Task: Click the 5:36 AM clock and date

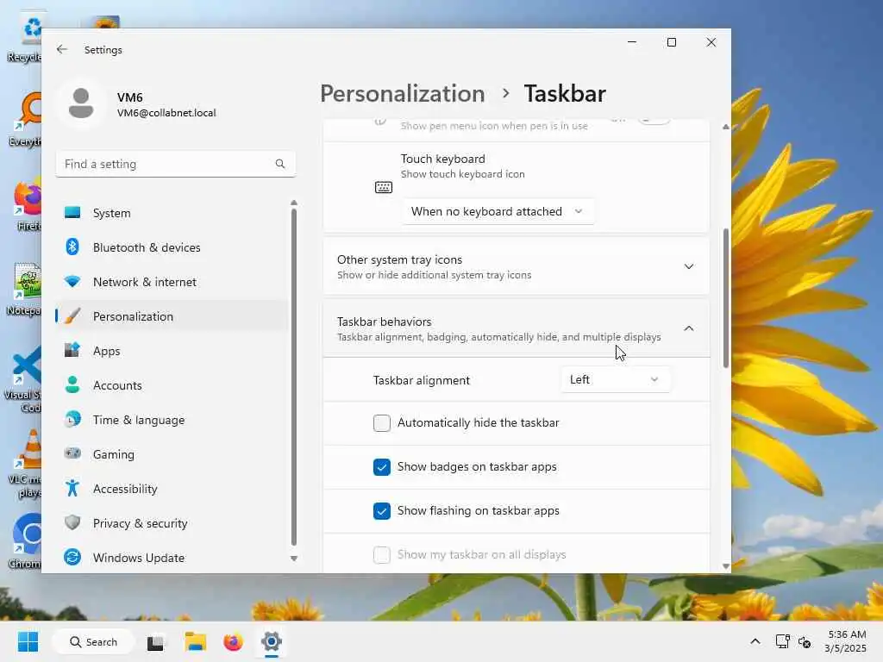Action: point(845,641)
